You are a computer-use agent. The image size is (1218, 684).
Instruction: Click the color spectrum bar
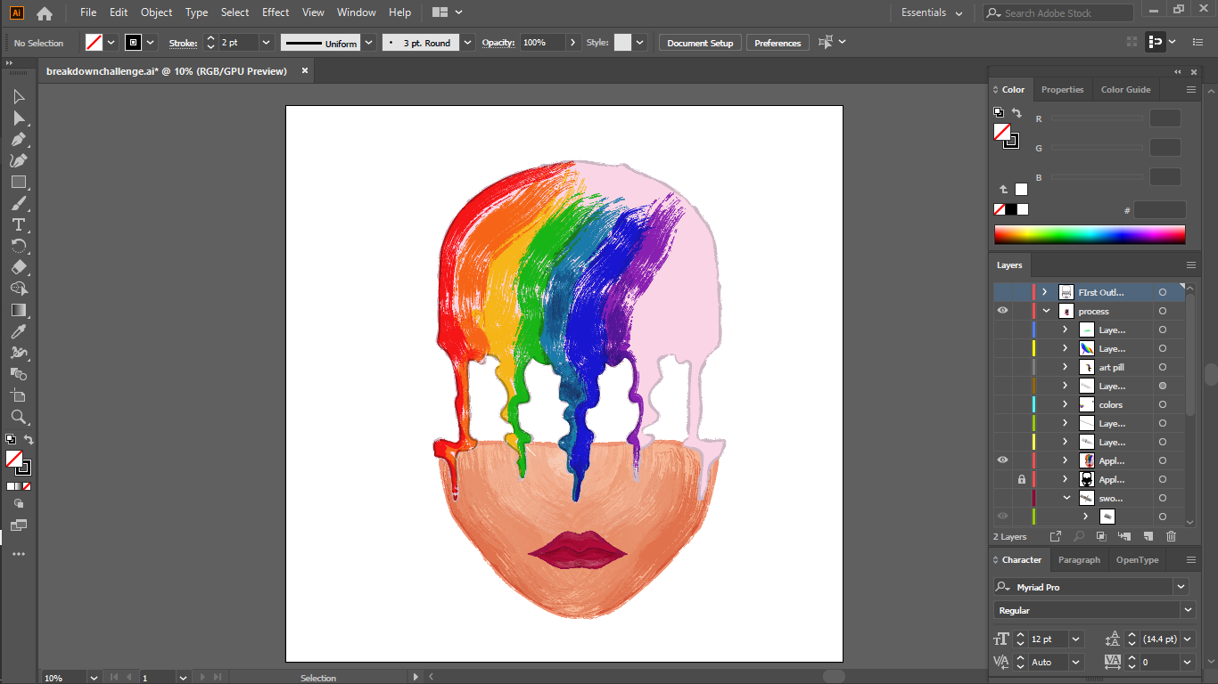[x=1090, y=235]
